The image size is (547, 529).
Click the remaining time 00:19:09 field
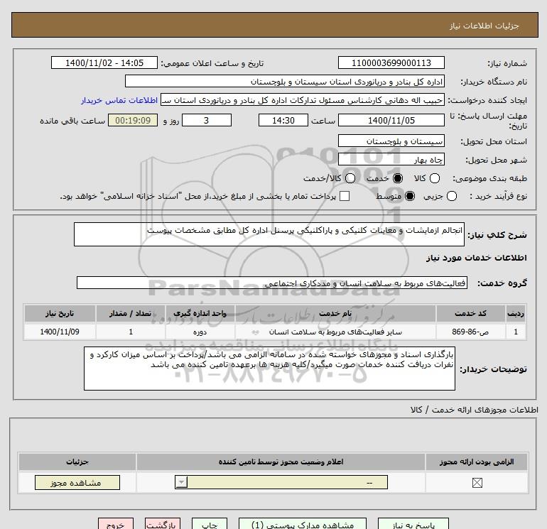click(133, 120)
